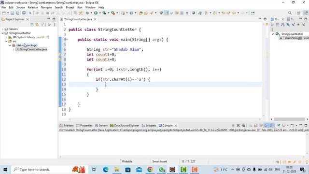Start debugging with the bug icon
Screen dimensions: 309x174
pyautogui.click(x=87, y=13)
